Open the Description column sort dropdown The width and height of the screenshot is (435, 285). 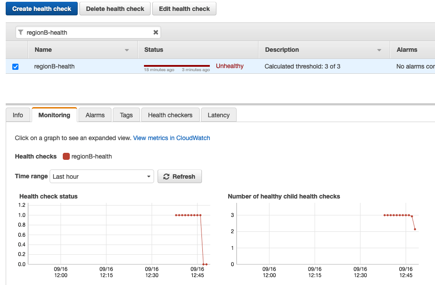[x=379, y=50]
